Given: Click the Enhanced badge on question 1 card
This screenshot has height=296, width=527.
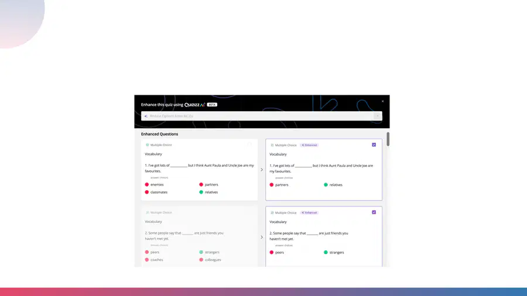Looking at the screenshot, I should 309,145.
